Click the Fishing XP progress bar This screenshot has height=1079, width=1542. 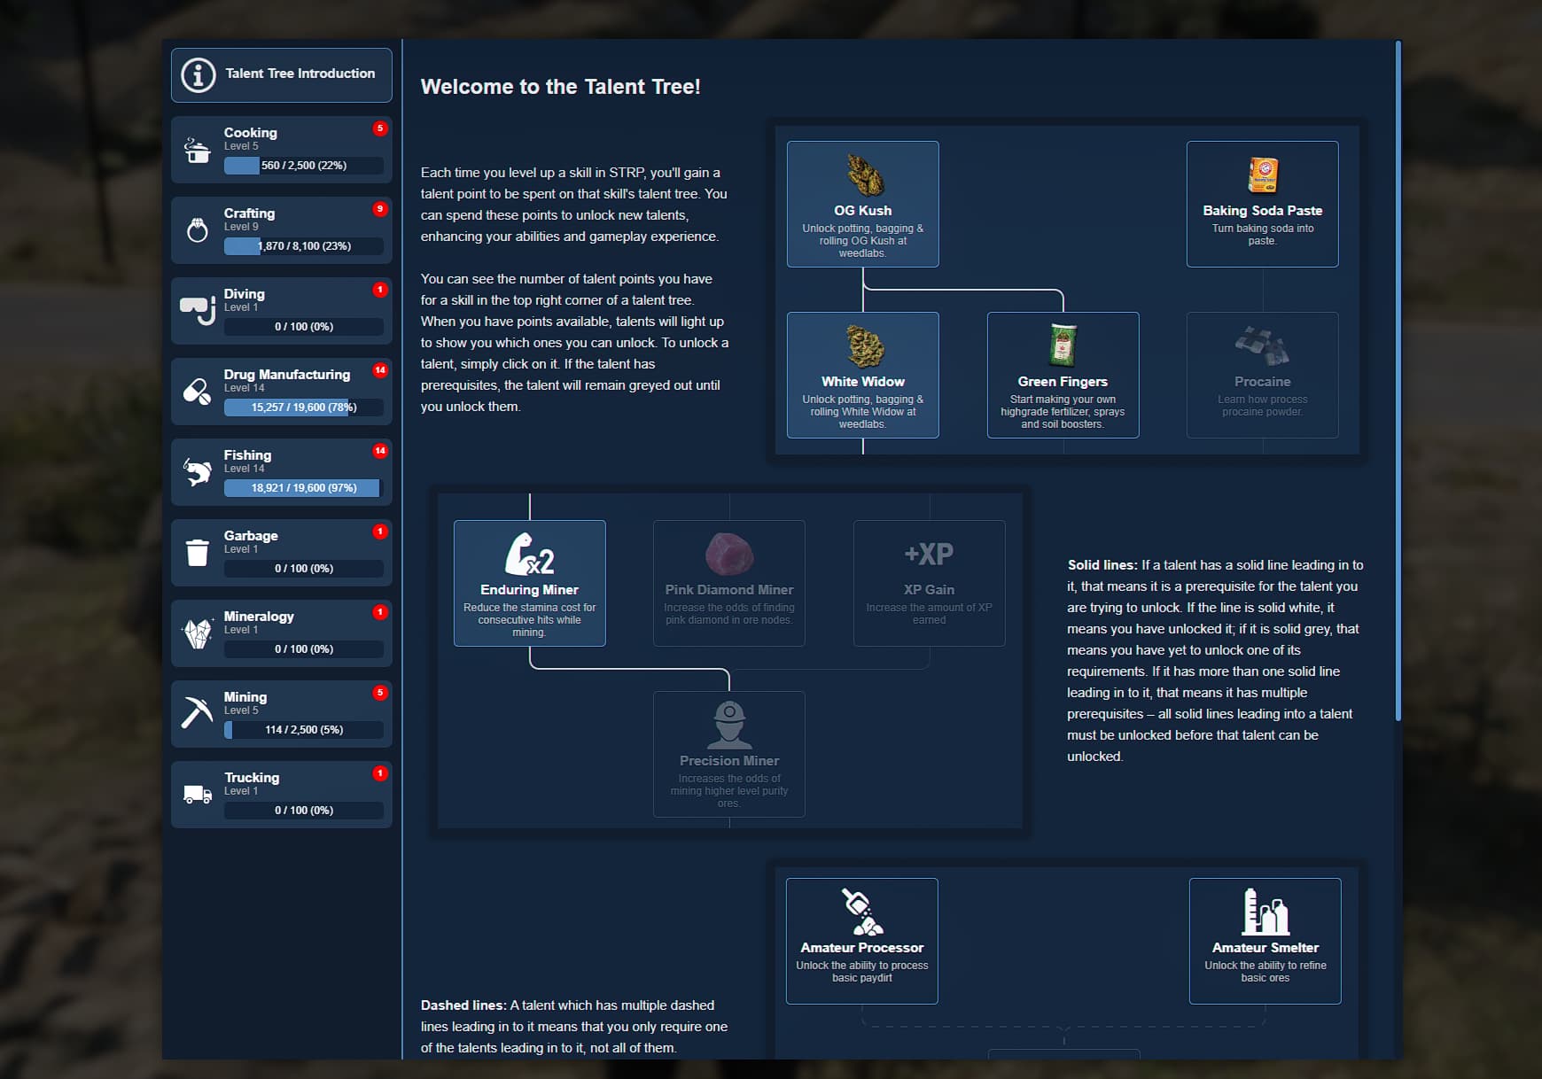click(x=304, y=488)
